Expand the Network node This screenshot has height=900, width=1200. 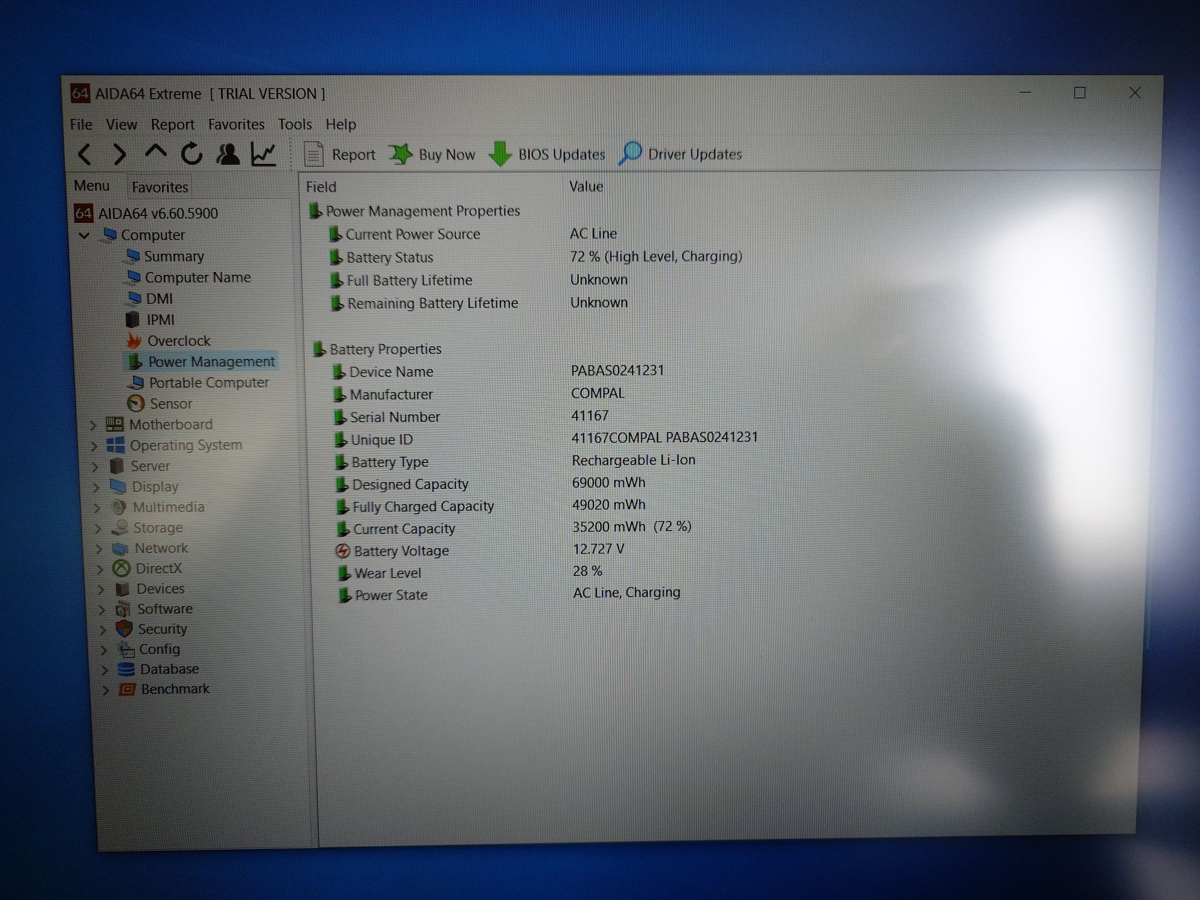[100, 549]
